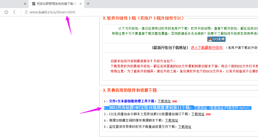258x138 pixels.
Task: Switch to the 芭奇站群管理系统免费下载 tab
Action: 56,4
